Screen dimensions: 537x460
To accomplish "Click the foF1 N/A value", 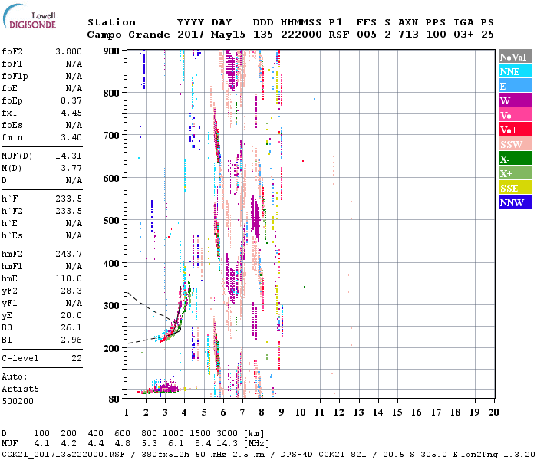I will pos(74,64).
